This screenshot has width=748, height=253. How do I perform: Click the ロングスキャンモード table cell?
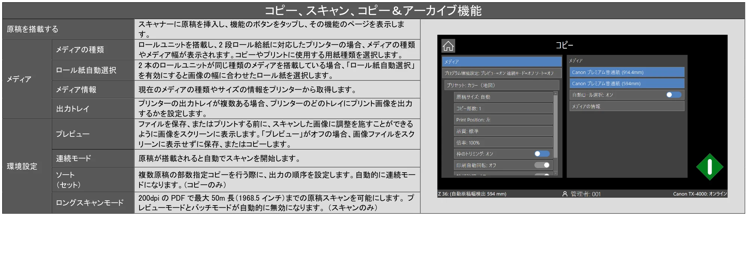[x=93, y=203]
